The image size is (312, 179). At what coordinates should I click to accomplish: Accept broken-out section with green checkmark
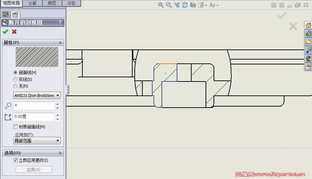[x=5, y=32]
